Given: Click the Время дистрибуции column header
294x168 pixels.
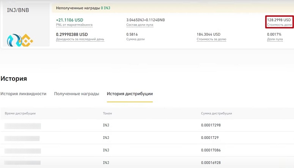Looking at the screenshot, I should click(20, 114).
